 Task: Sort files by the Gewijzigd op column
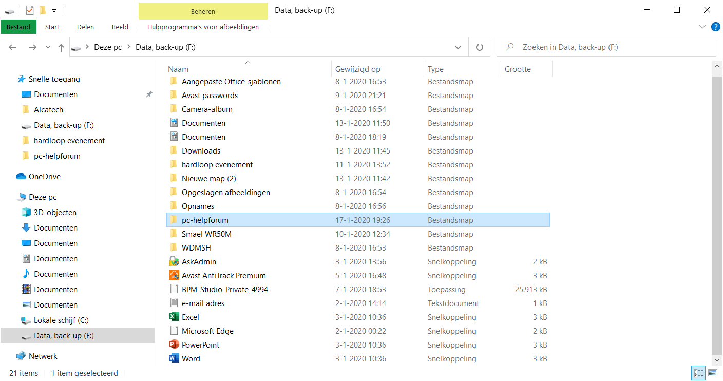[358, 69]
